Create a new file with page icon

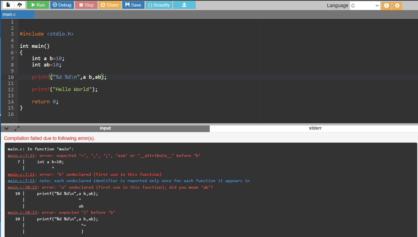coord(8,5)
